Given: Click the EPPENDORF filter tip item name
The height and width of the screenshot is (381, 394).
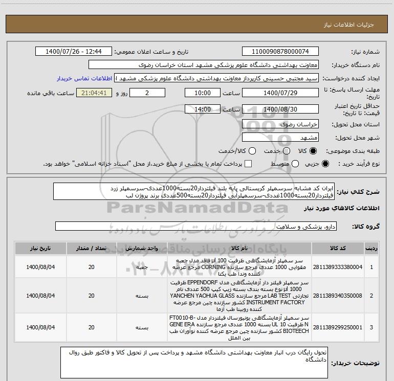Looking at the screenshot, I should (x=239, y=296).
